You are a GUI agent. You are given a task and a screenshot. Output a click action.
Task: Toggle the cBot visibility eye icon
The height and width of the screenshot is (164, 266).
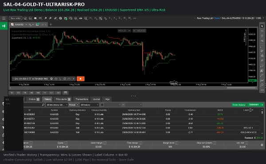coord(56,79)
